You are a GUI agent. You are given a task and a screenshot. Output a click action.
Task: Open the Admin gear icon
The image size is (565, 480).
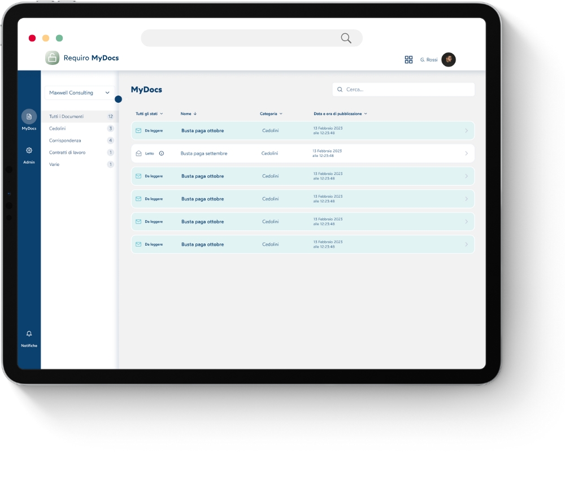point(29,150)
